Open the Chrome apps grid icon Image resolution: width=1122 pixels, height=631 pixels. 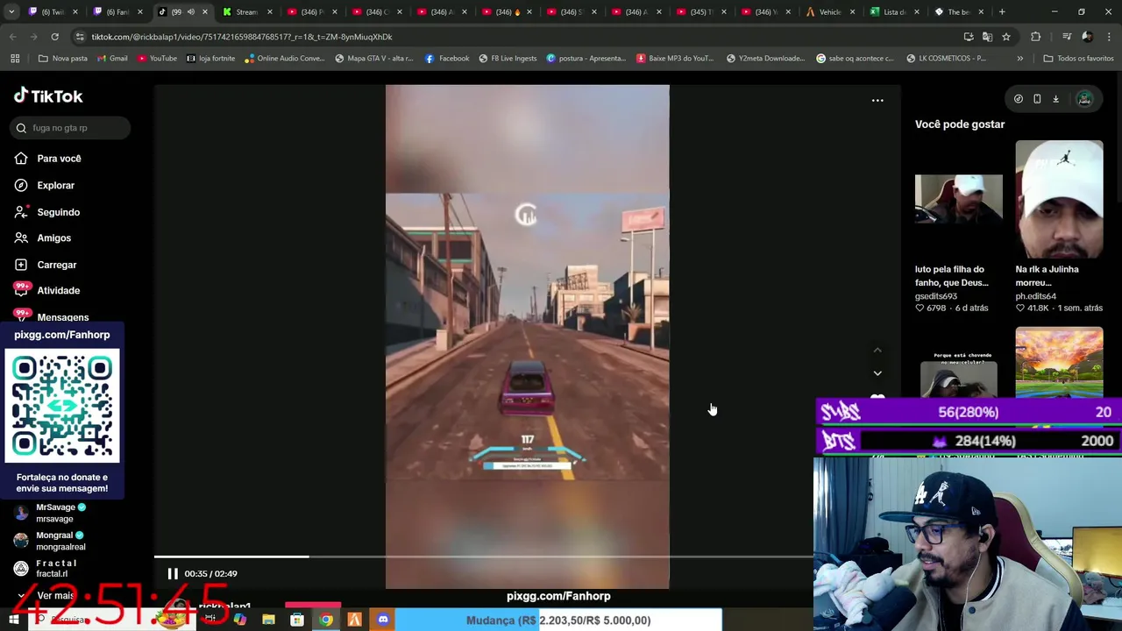pos(15,59)
